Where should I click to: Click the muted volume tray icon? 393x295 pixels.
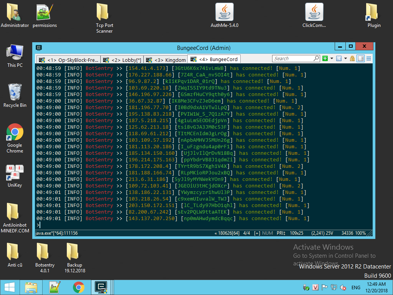(343, 287)
